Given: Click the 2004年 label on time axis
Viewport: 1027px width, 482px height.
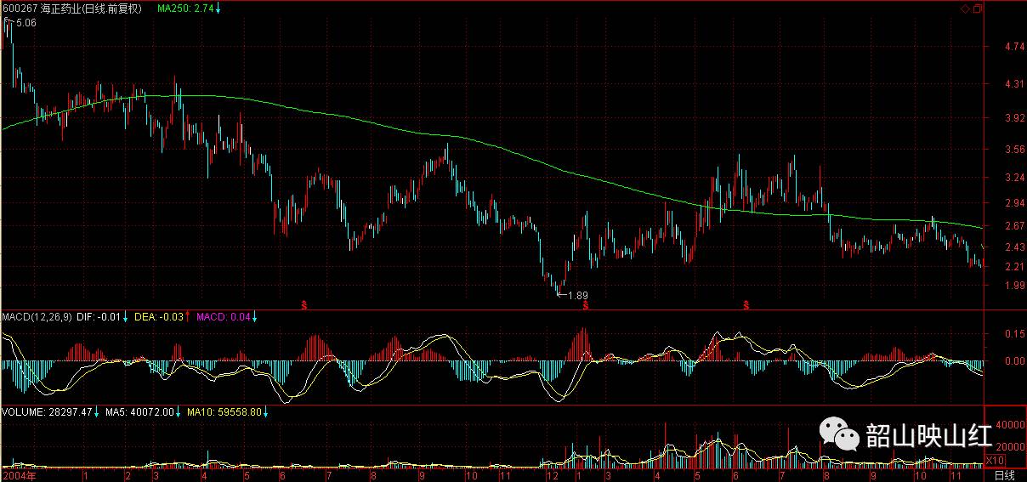Looking at the screenshot, I should [19, 476].
